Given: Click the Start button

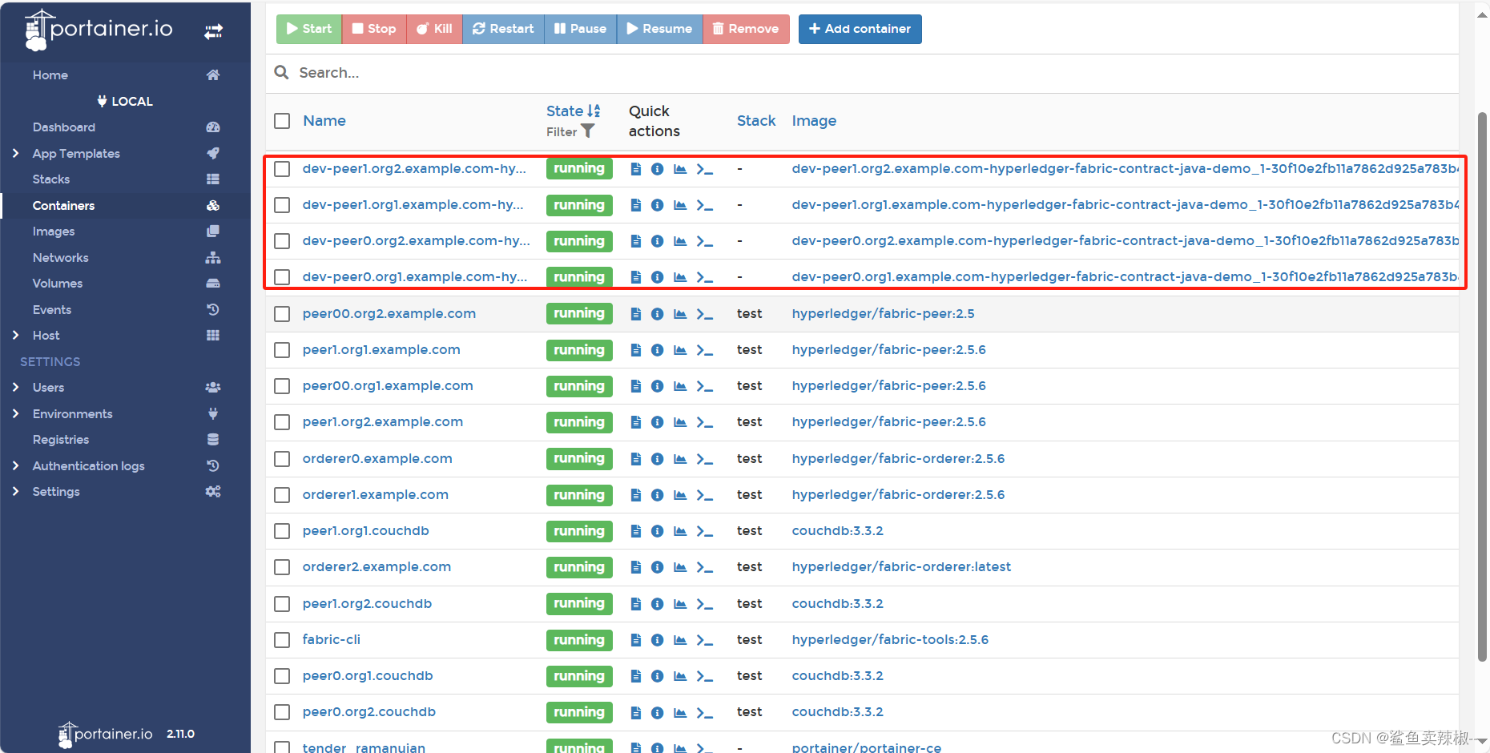Looking at the screenshot, I should (309, 29).
